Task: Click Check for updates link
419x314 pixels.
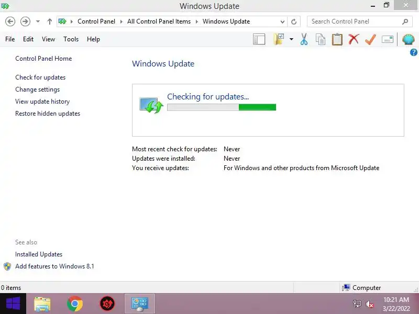Action: tap(40, 77)
